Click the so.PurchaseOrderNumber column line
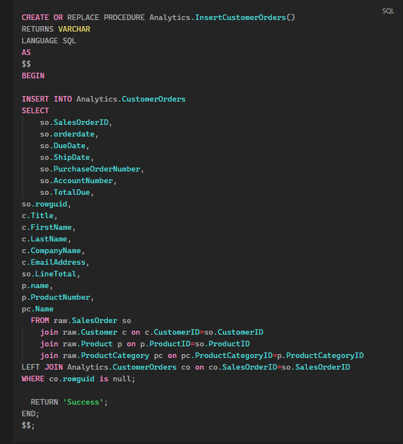Viewport: 403px width, 444px height. tap(92, 169)
